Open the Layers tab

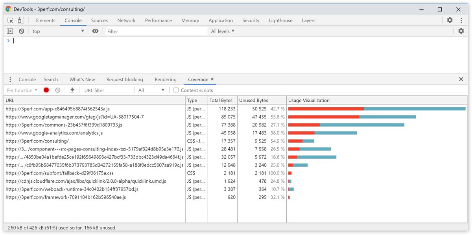coord(309,20)
